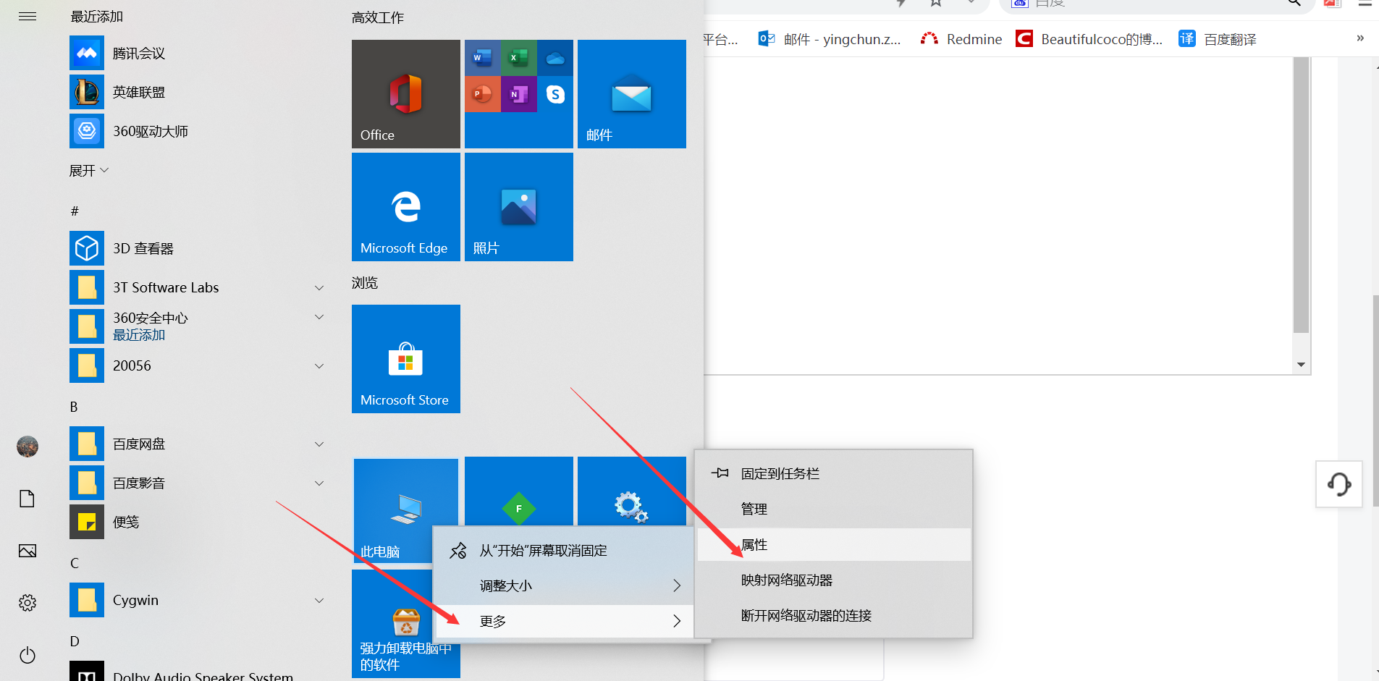Open the 照片 Photos tile
Viewport: 1379px width, 681px height.
click(x=519, y=207)
